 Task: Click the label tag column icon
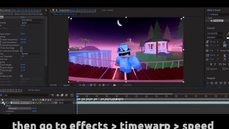(3, 100)
